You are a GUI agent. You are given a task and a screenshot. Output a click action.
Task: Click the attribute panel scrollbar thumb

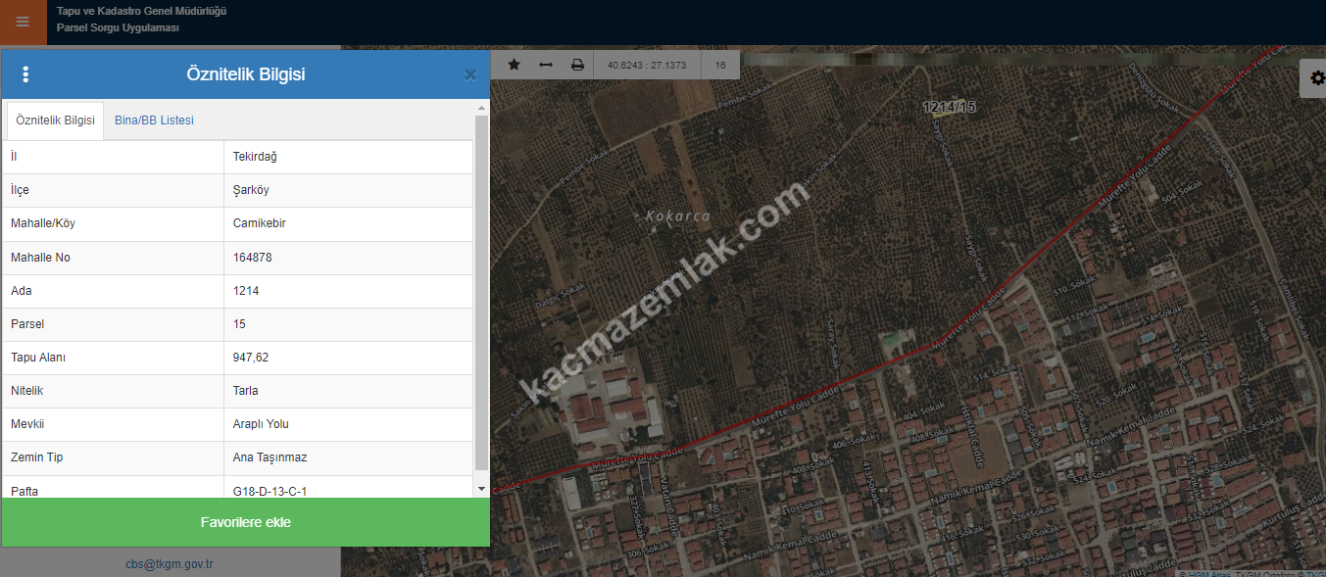[x=481, y=294]
